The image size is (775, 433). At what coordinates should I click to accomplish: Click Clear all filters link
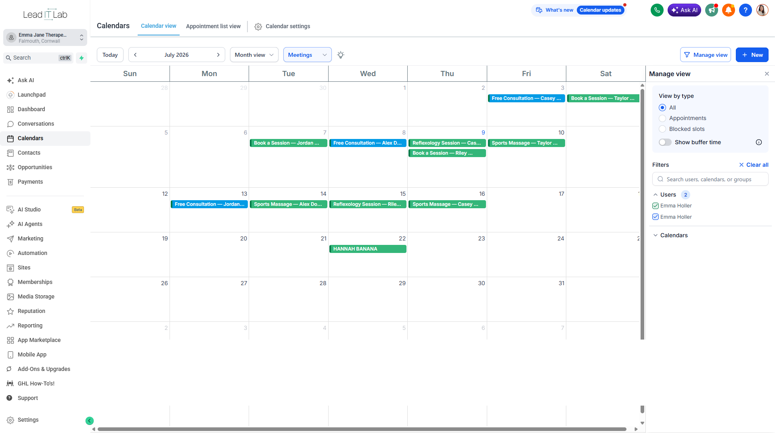753,165
